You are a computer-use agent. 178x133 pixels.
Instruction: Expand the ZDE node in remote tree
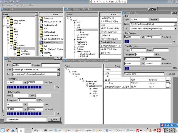pos(74,23)
